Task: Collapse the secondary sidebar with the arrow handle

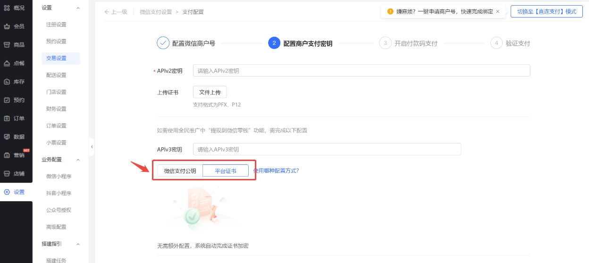Action: point(92,147)
